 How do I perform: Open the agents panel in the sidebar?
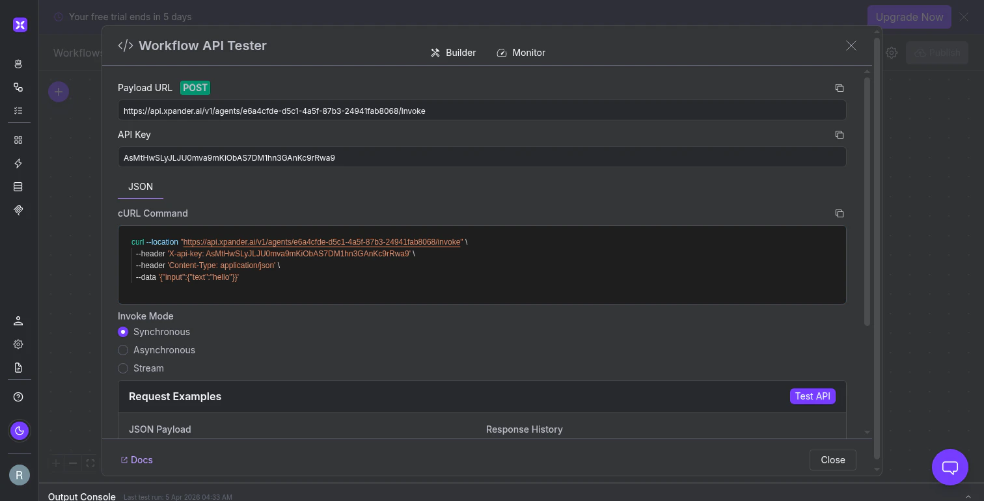[x=18, y=64]
